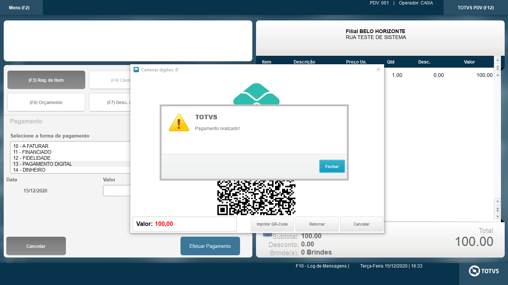Click the Retornar button

tap(317, 224)
